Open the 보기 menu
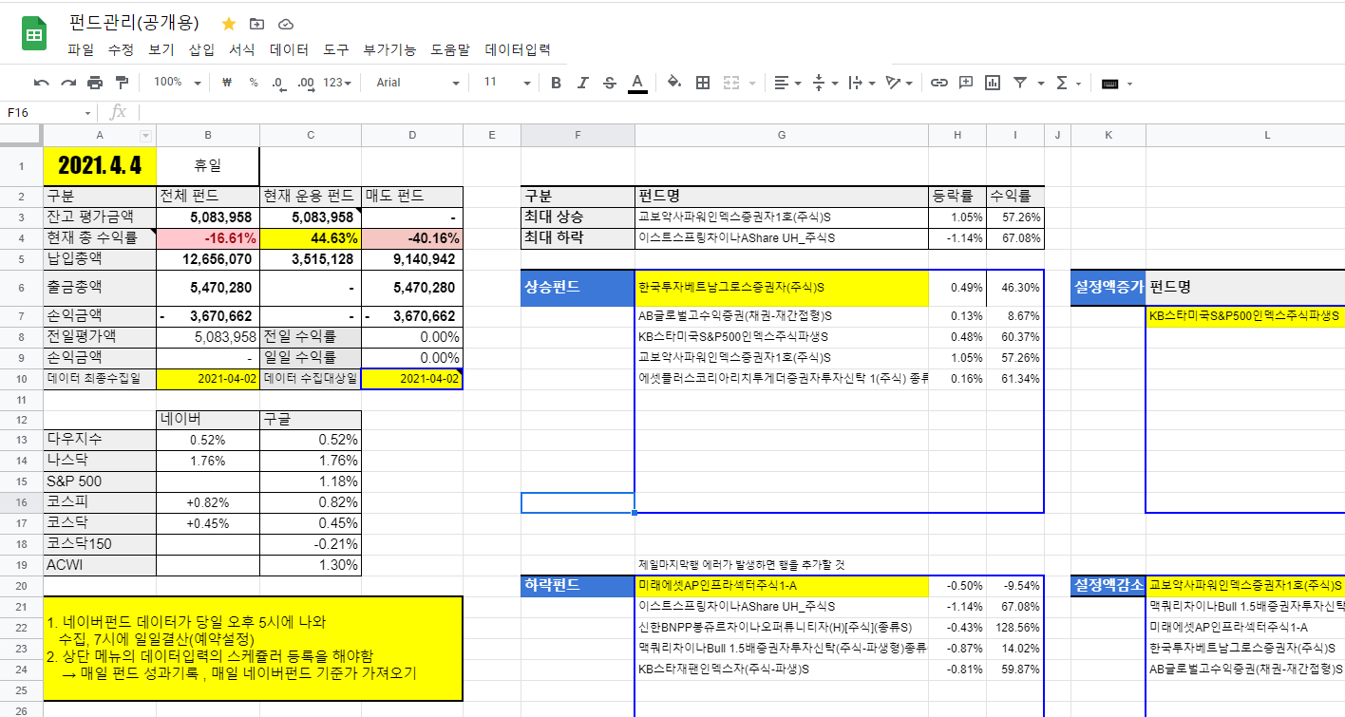The width and height of the screenshot is (1345, 717). [161, 49]
